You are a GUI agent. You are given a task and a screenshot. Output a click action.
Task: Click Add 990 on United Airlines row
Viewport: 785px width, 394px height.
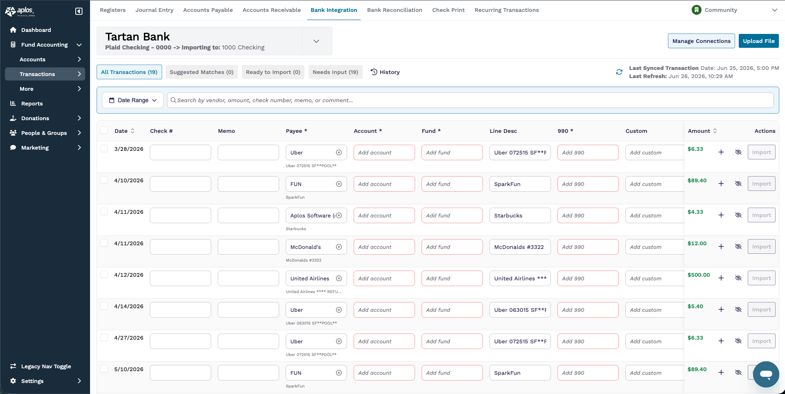(x=588, y=278)
